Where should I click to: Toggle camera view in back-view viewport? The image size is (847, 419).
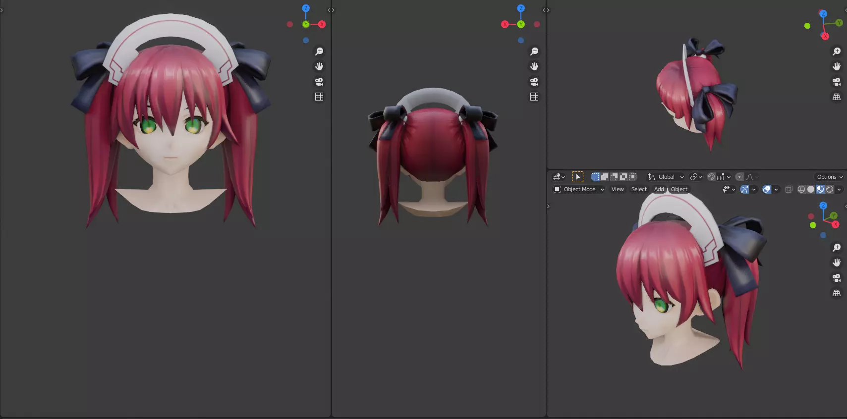point(534,82)
